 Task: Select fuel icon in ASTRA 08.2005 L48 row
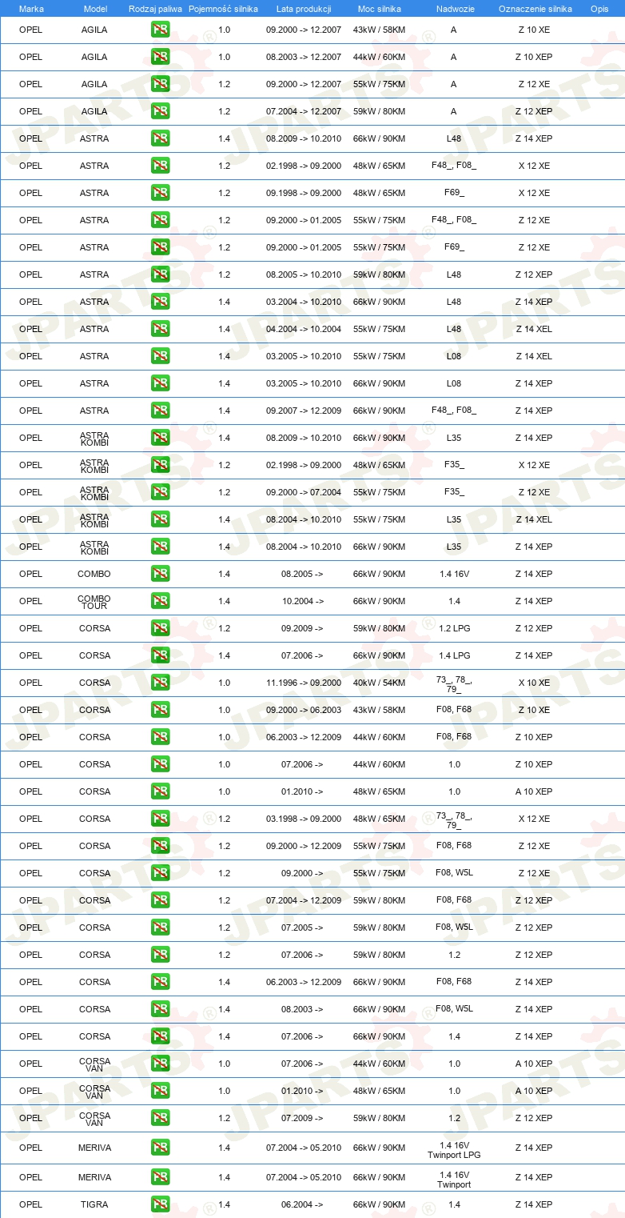click(x=160, y=274)
